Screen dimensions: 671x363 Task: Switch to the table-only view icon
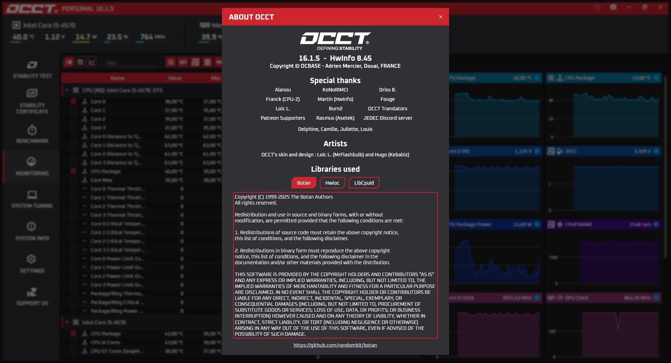click(x=80, y=62)
